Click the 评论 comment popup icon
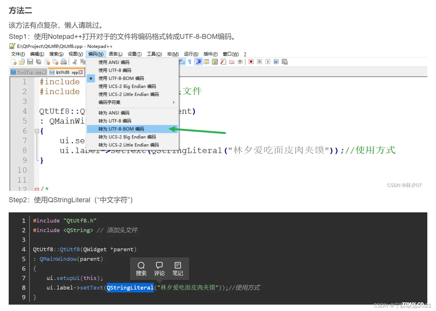This screenshot has height=311, width=436. coord(159,269)
